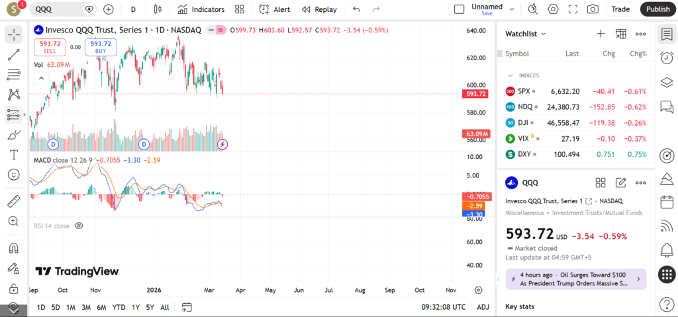Collapse the INDICES section
The image size is (678, 317).
pos(510,75)
